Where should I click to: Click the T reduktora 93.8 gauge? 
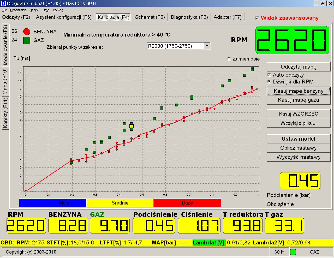pos(243,226)
